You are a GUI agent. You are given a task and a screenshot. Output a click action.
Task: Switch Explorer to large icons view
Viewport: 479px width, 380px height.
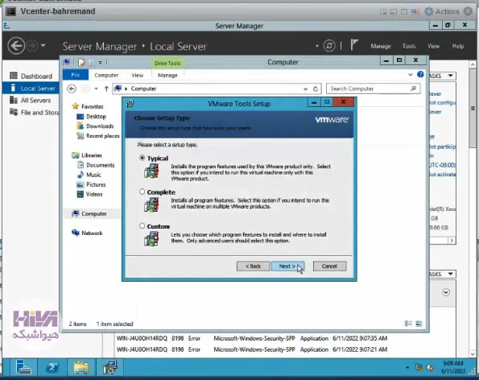(x=419, y=324)
